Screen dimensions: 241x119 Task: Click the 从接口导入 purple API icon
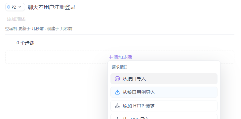pyautogui.click(x=117, y=79)
